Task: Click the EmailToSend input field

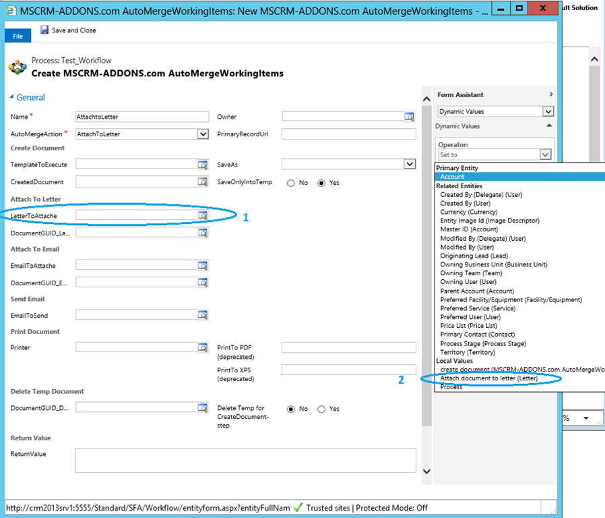Action: click(137, 315)
